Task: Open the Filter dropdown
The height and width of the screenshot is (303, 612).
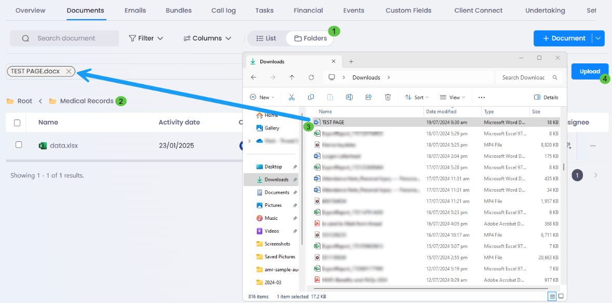Action: tap(146, 38)
